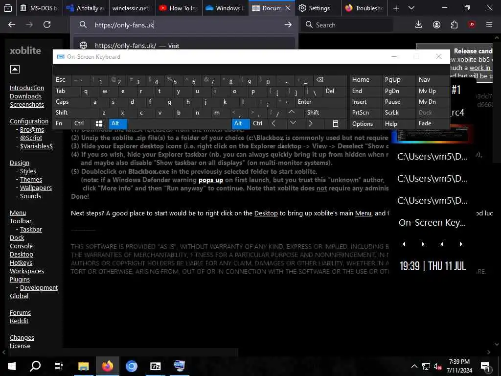
Task: Close the Docum tab
Action: point(288,8)
